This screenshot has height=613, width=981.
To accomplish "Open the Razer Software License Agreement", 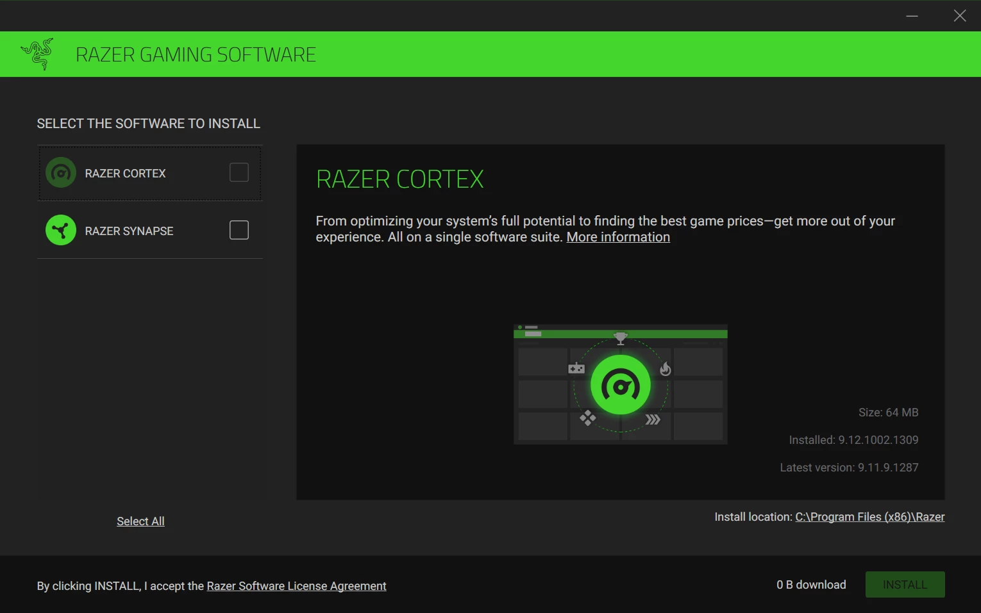I will pyautogui.click(x=296, y=585).
